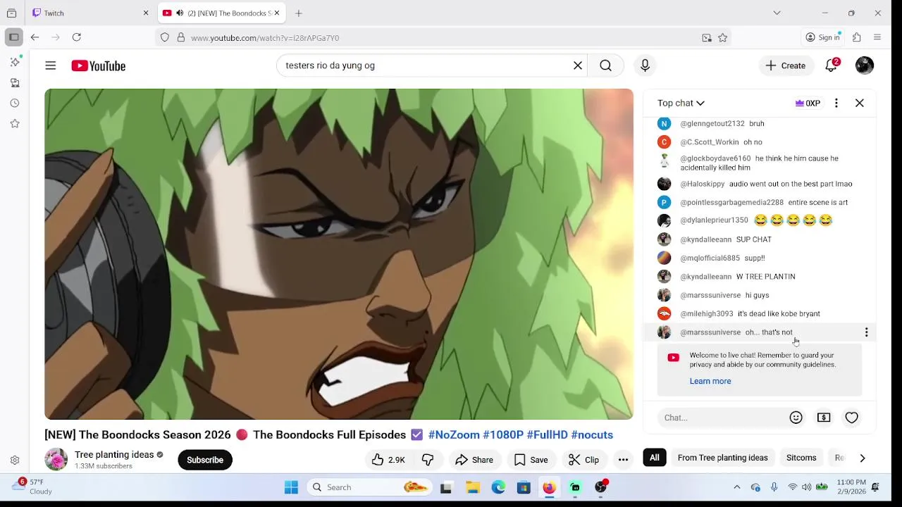Subscribe to Tree planting ideas
The height and width of the screenshot is (507, 902).
tap(205, 460)
